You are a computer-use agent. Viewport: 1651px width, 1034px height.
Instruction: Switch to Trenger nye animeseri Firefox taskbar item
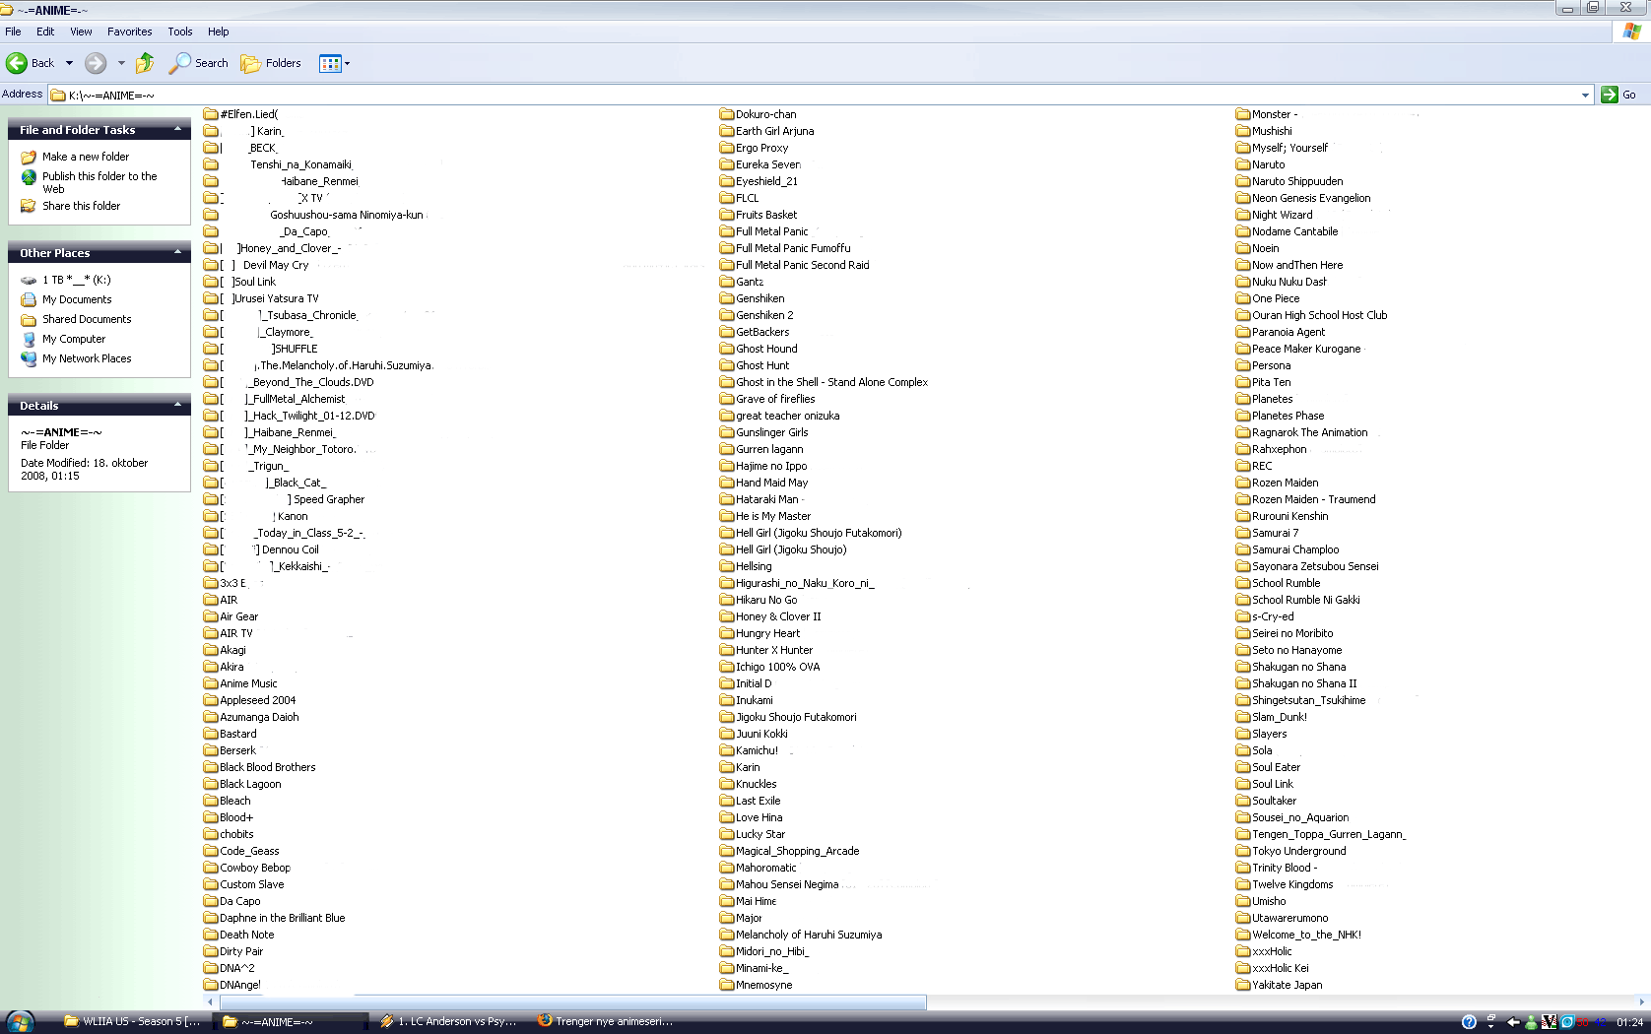click(606, 1021)
